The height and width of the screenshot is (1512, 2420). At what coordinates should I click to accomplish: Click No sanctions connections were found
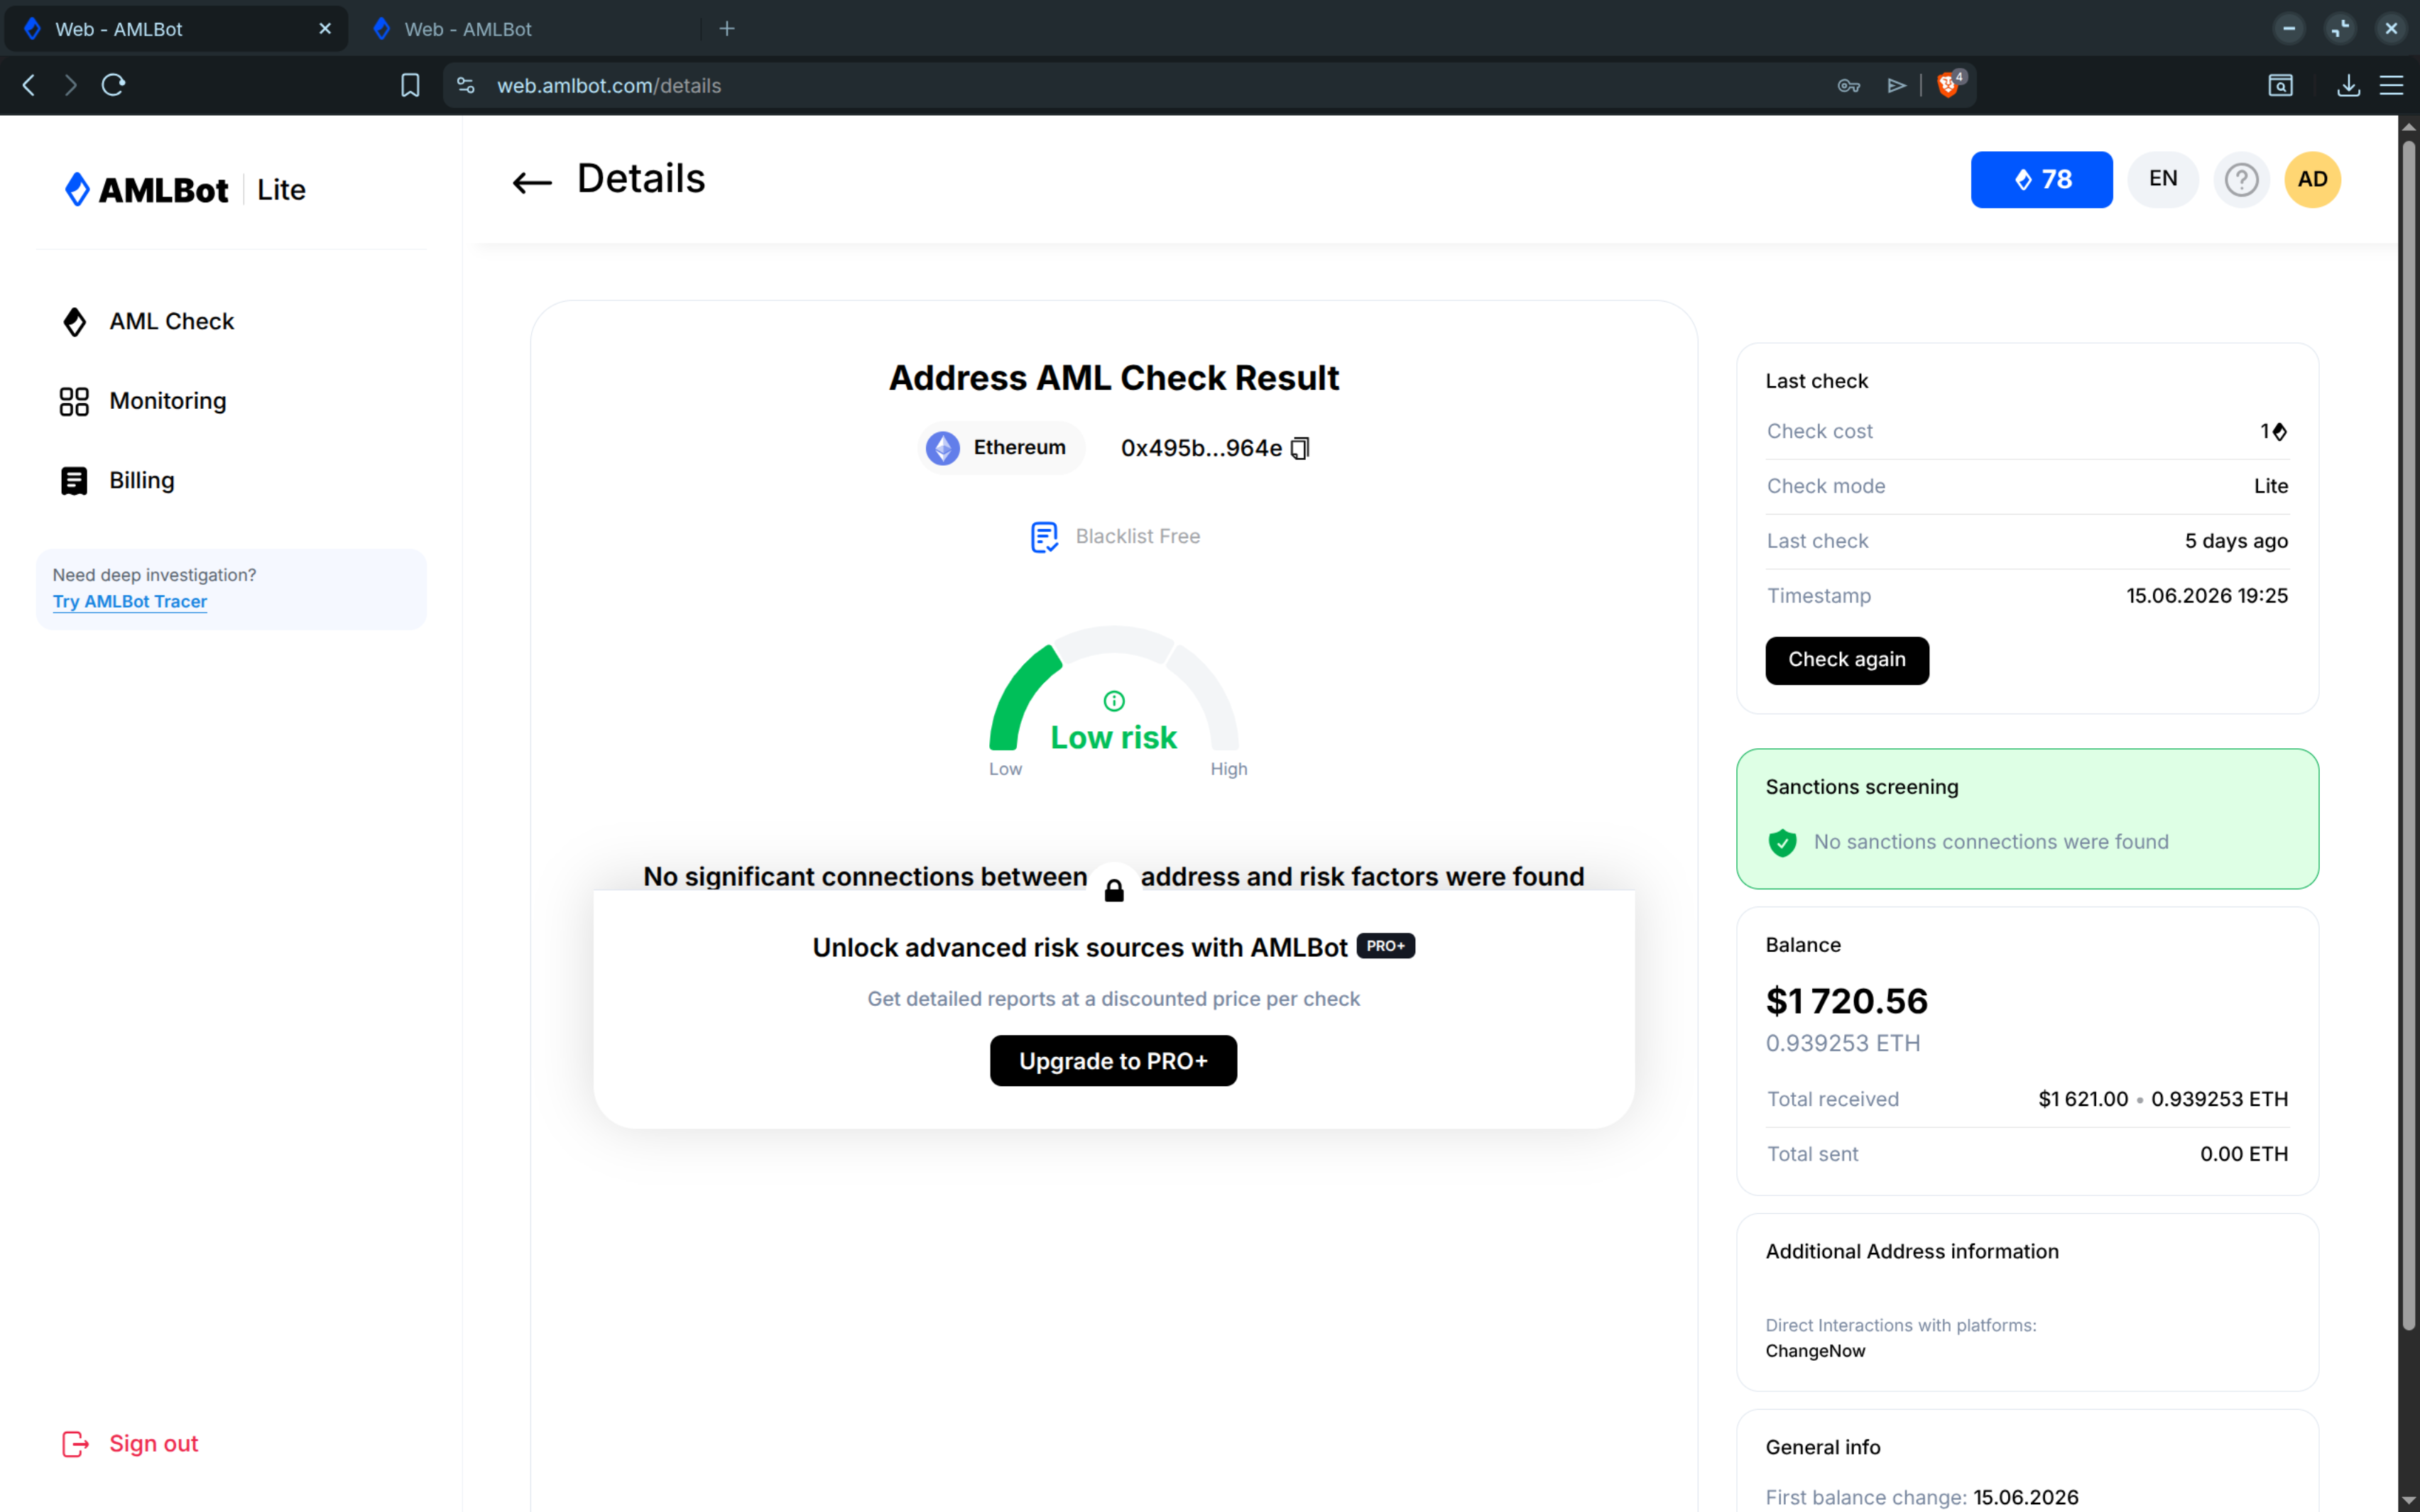1990,842
